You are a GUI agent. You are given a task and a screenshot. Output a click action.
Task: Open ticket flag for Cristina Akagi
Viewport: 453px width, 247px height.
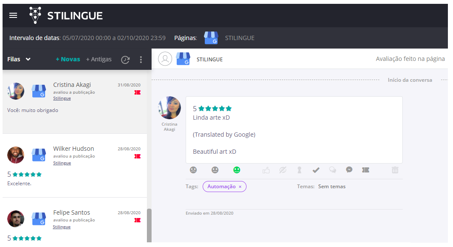138,92
